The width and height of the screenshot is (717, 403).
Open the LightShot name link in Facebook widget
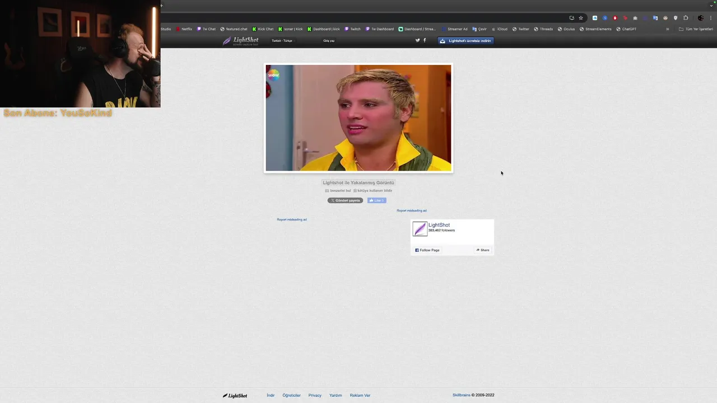pyautogui.click(x=439, y=225)
